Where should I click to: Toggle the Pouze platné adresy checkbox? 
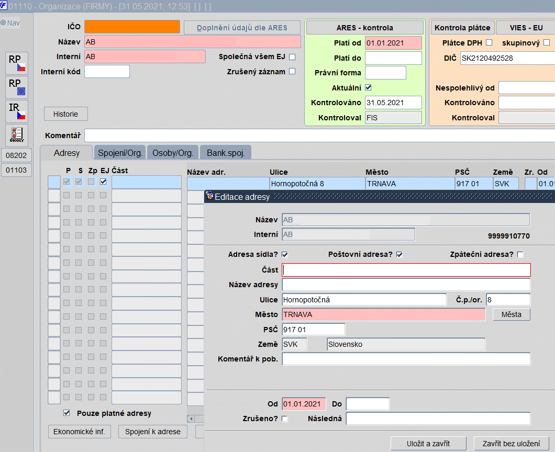[66, 413]
